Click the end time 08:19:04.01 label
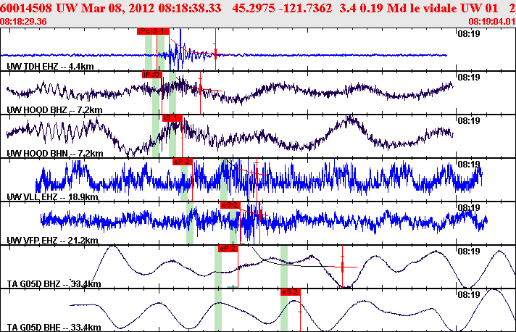Image resolution: width=516 pixels, height=332 pixels. 492,22
